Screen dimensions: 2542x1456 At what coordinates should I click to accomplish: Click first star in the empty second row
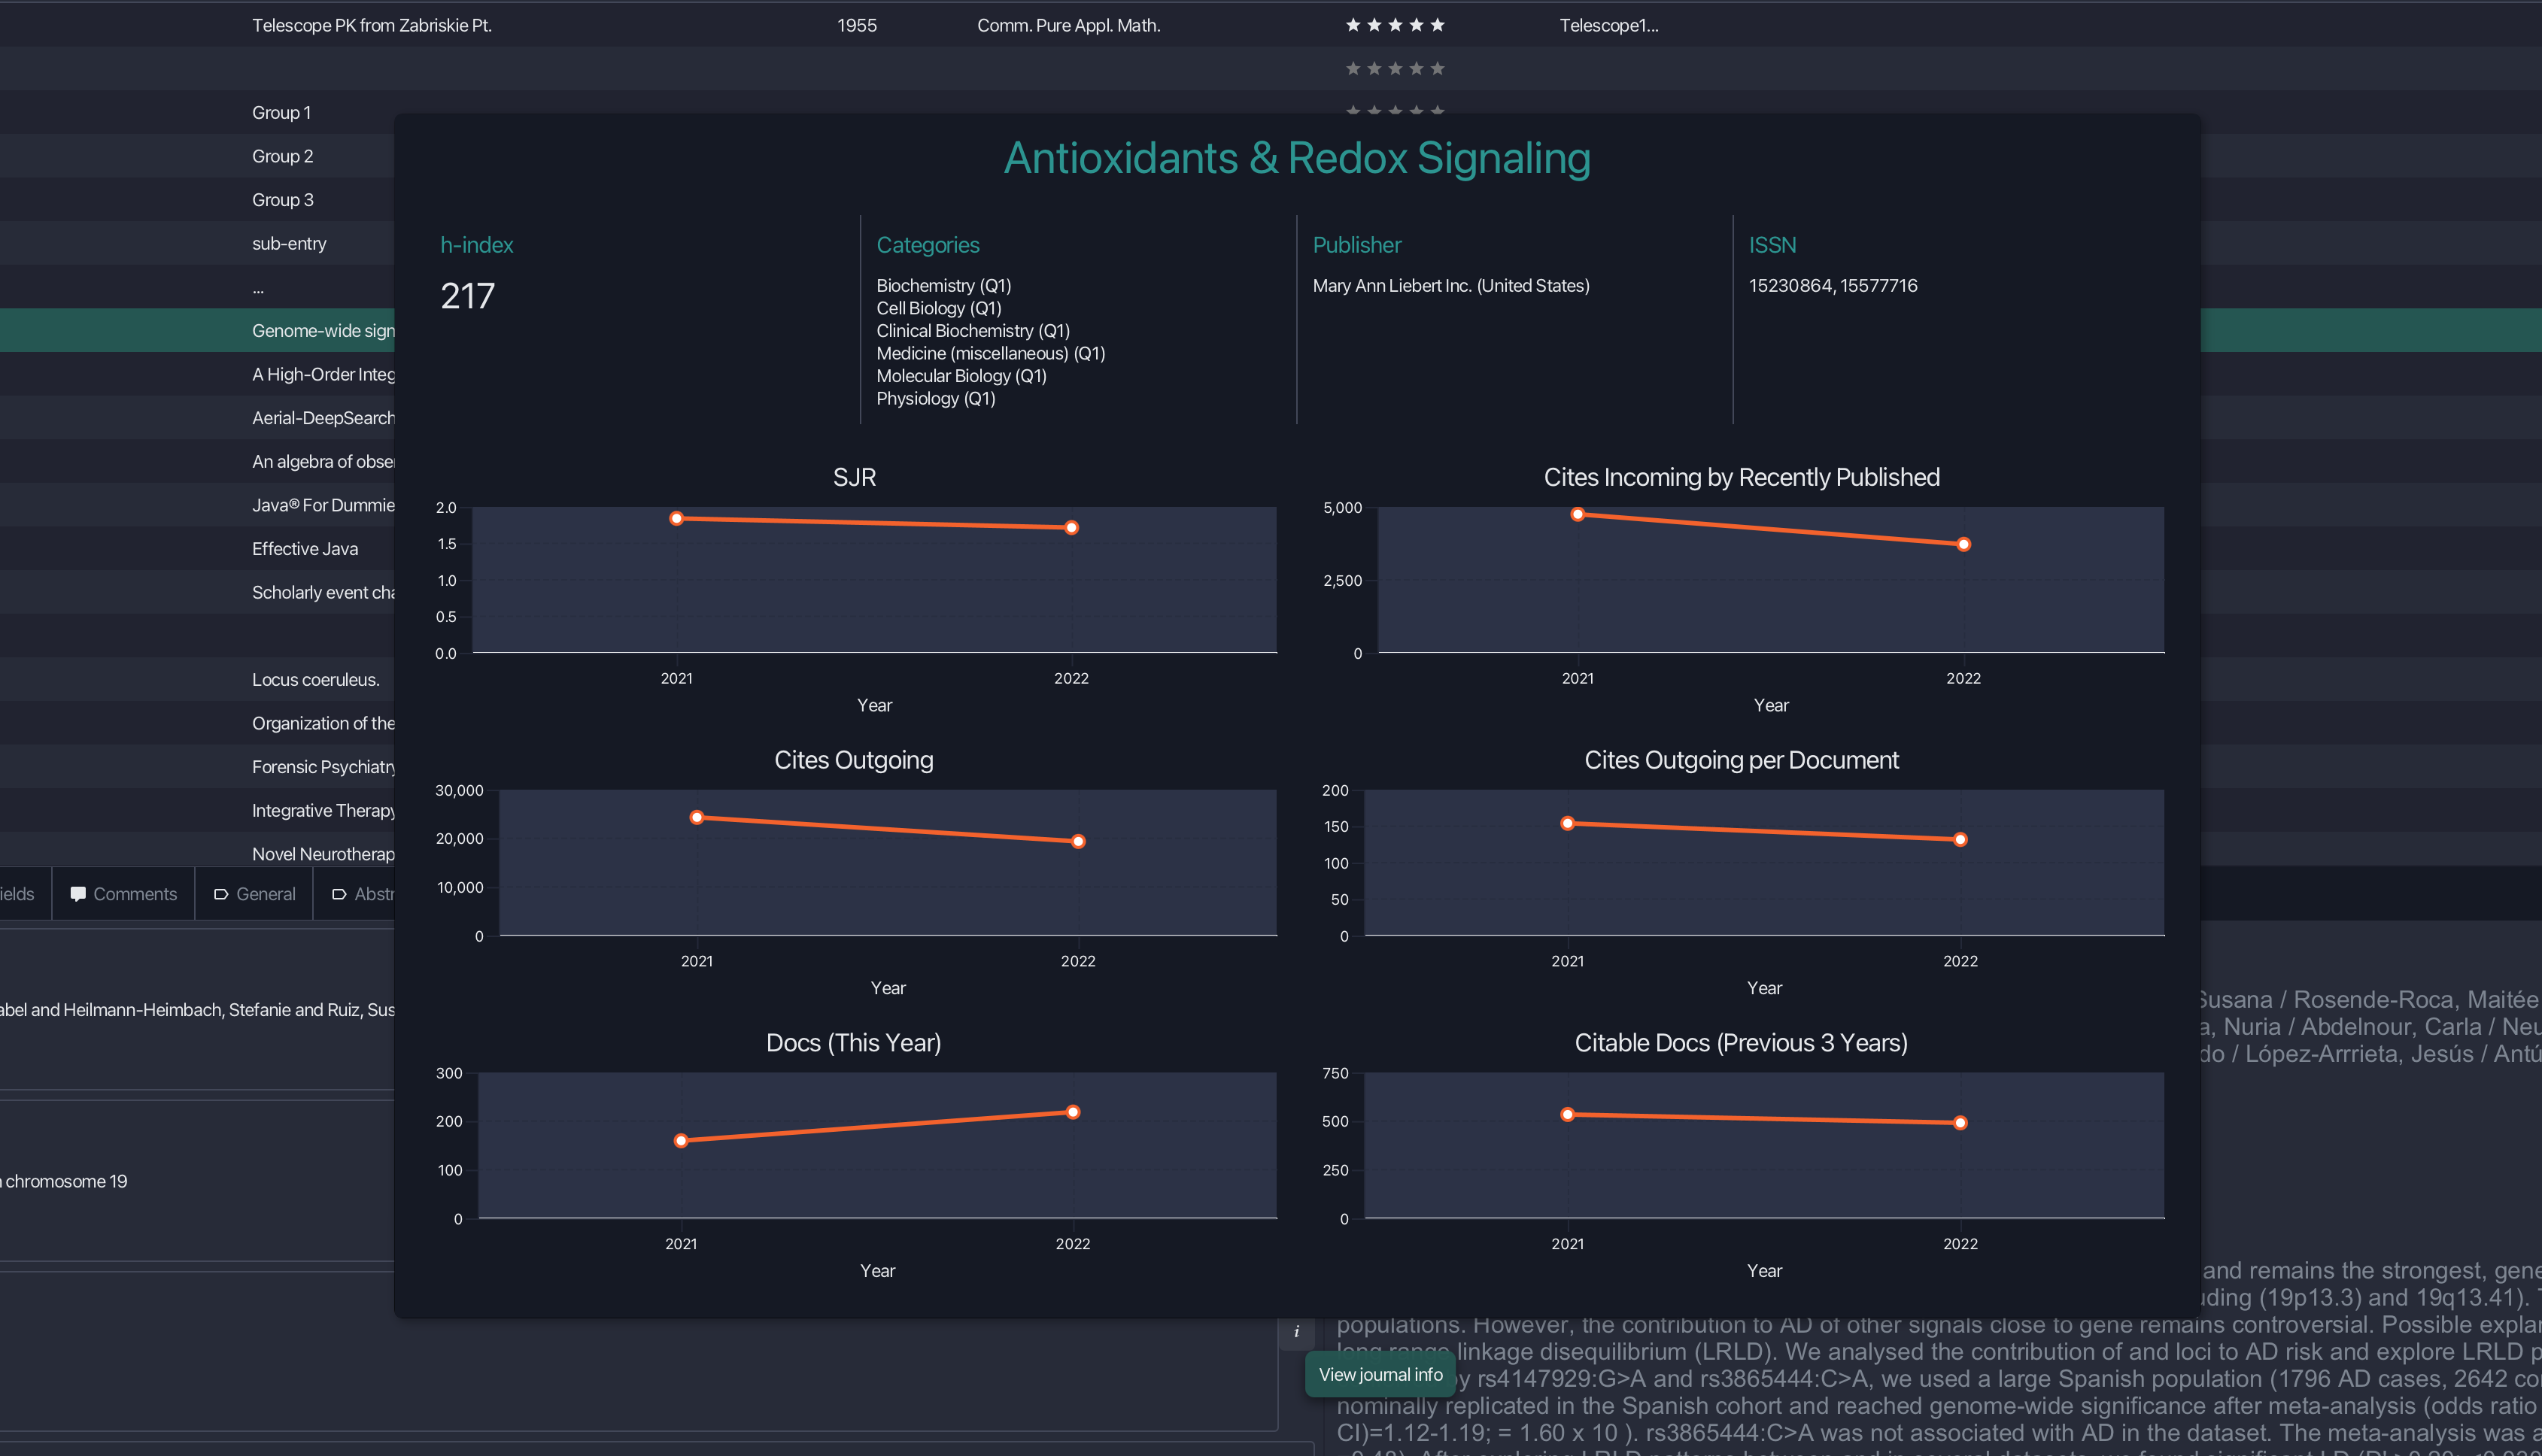pos(1353,69)
